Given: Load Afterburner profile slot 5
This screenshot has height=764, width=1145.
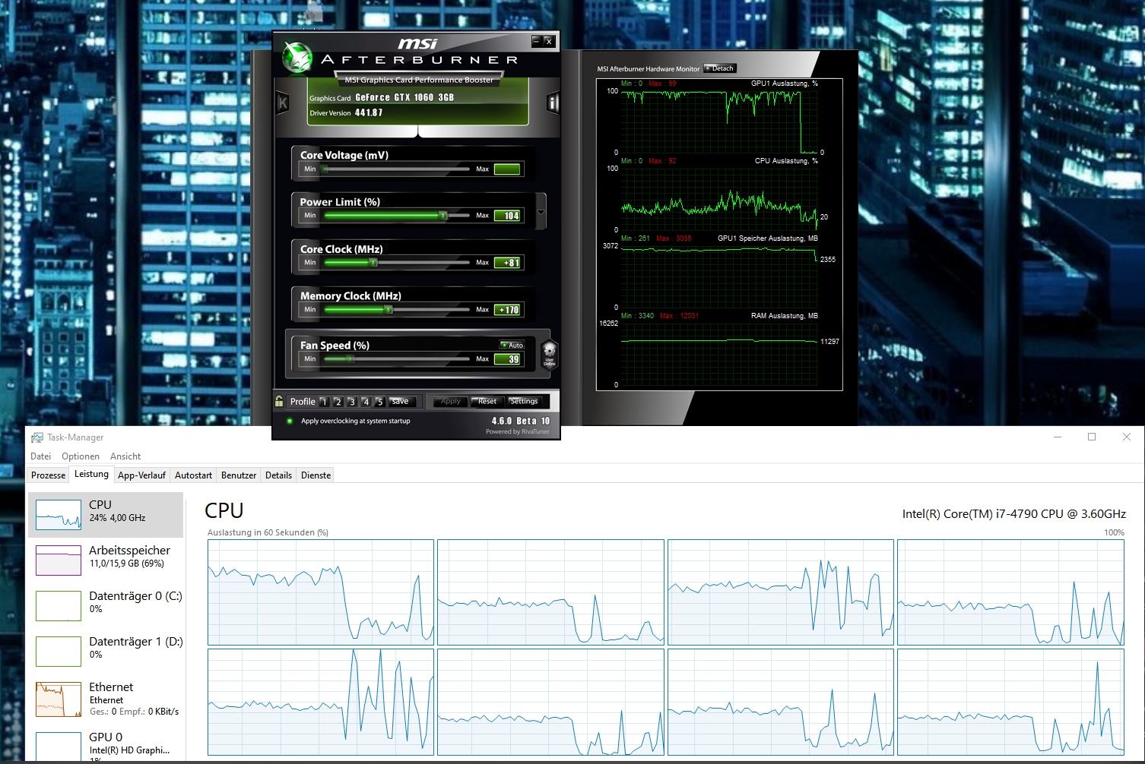Looking at the screenshot, I should tap(379, 402).
